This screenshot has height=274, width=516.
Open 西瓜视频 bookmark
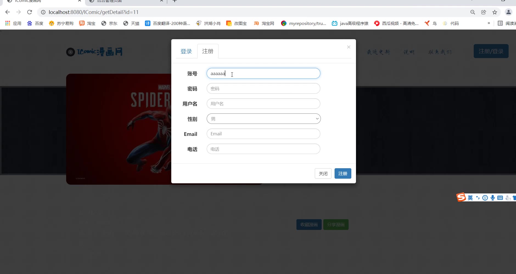396,23
